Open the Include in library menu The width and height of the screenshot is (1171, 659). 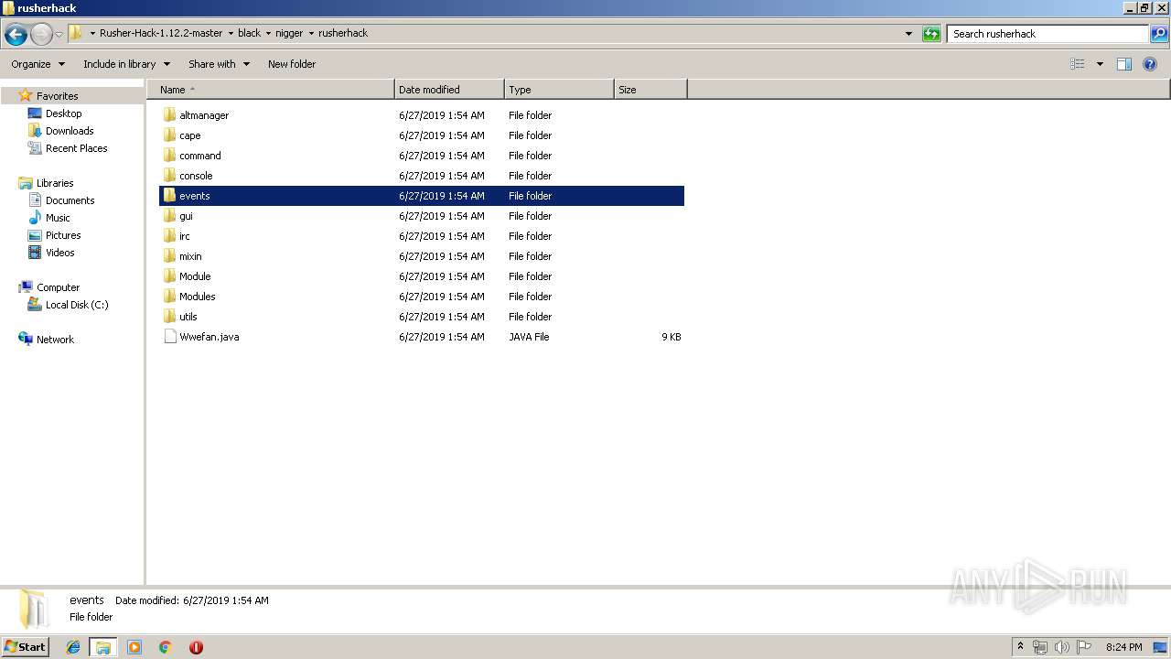coord(126,64)
